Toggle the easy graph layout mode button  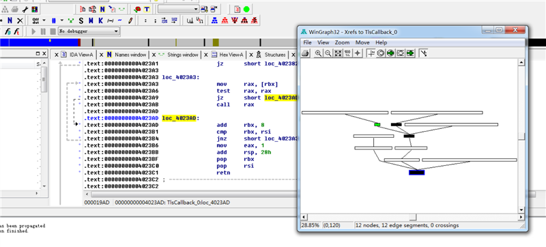coord(424,53)
